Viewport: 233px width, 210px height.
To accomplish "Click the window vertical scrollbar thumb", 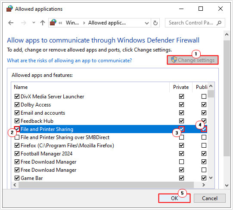I will point(227,98).
